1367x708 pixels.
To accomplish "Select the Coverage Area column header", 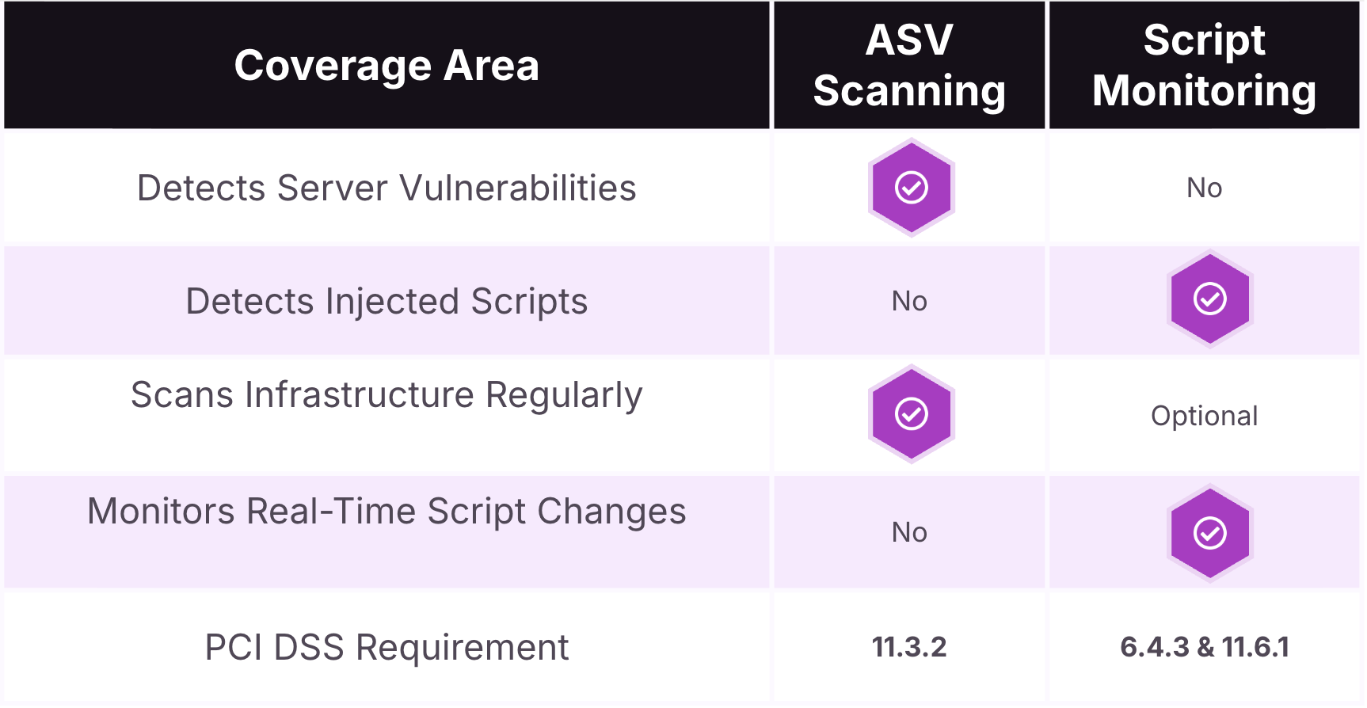I will coord(386,65).
